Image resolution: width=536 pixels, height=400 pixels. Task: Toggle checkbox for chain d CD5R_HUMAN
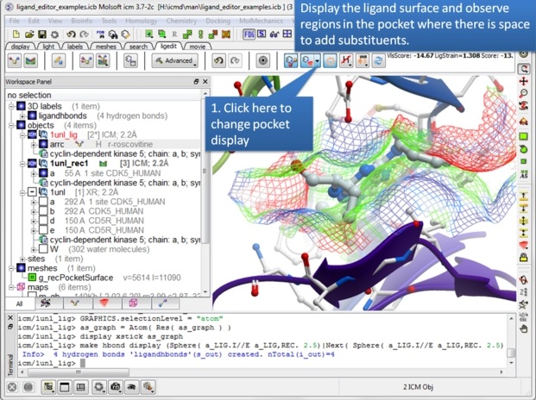click(x=43, y=220)
